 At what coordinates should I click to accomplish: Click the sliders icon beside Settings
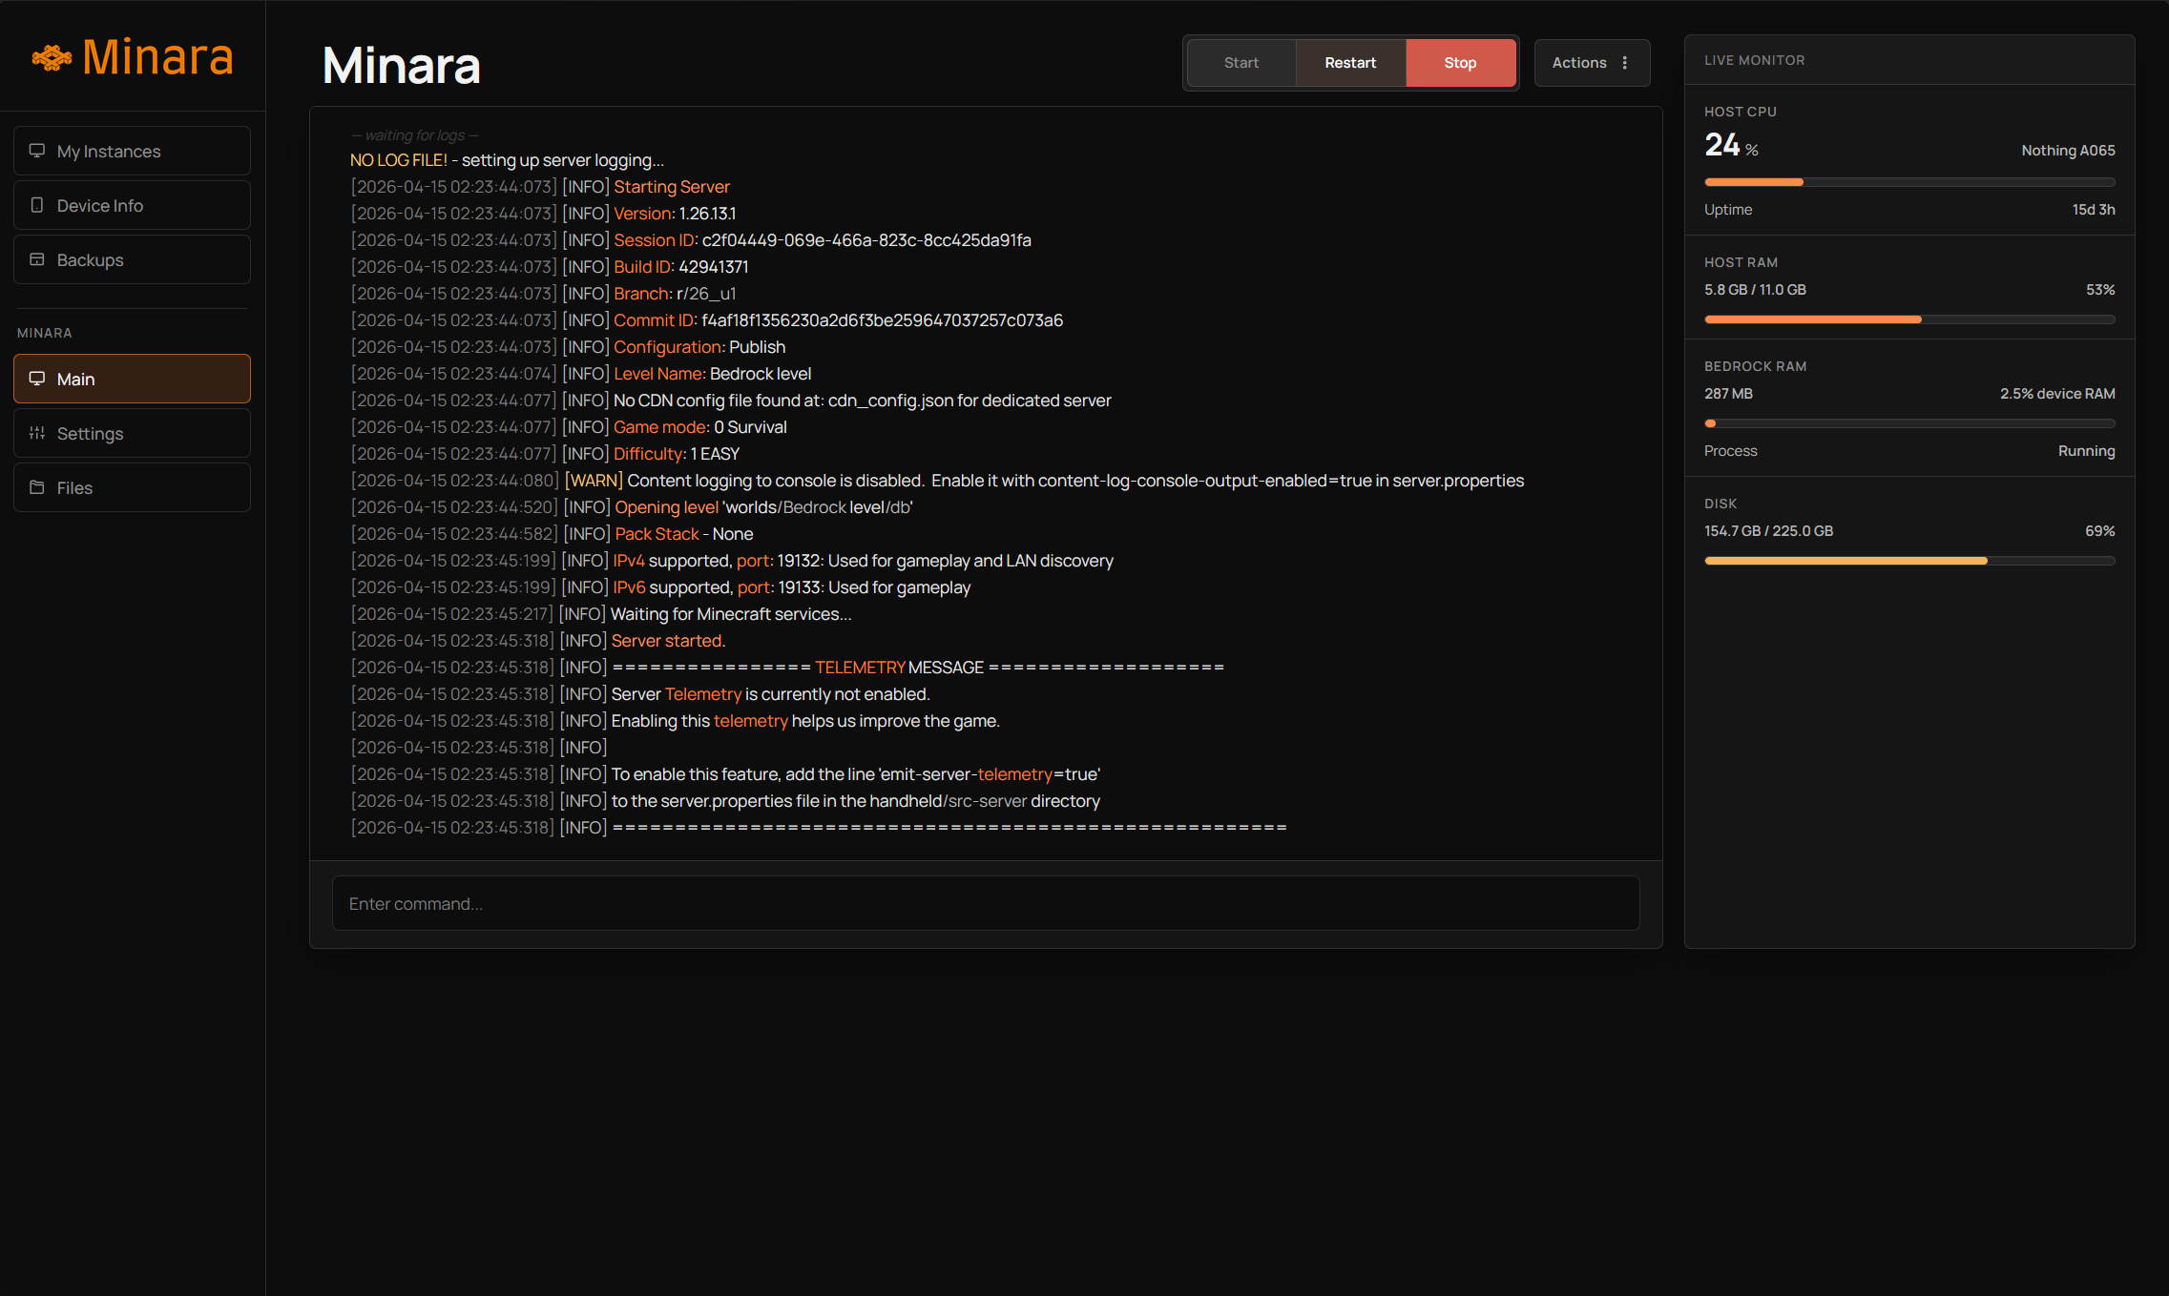point(37,433)
